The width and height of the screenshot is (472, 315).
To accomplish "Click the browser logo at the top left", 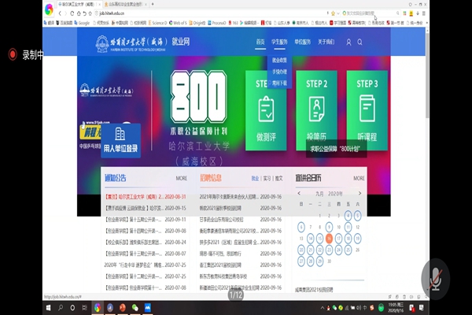I will pos(49,9).
